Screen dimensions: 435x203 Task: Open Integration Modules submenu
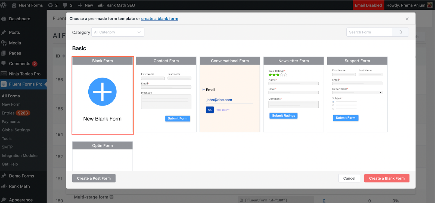tap(20, 156)
